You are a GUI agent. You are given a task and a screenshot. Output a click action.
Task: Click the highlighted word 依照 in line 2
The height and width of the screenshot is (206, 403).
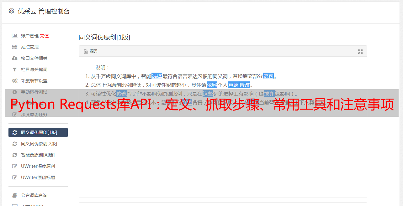pos(212,85)
